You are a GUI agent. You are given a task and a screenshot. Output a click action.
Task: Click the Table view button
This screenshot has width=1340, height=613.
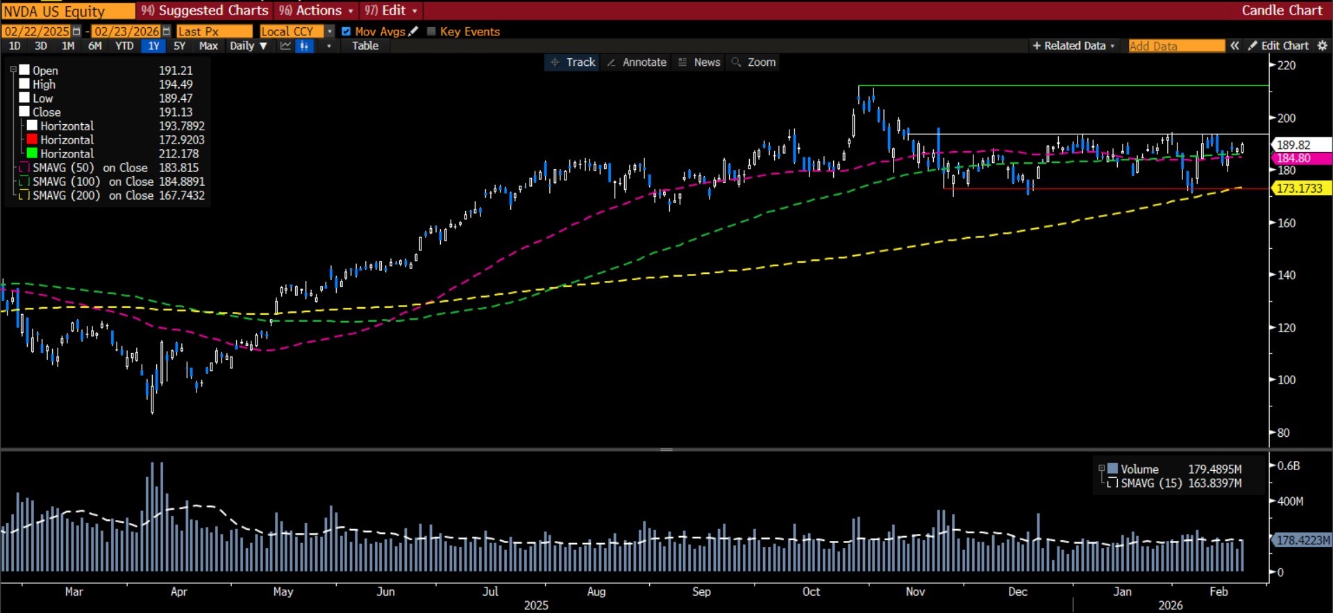pos(365,46)
